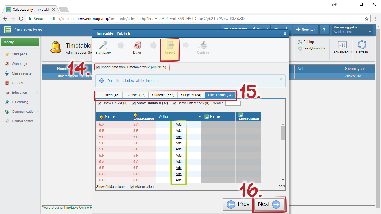381x214 pixels.
Task: Uncheck the Show Unlinked checkbox
Action: pyautogui.click(x=134, y=103)
